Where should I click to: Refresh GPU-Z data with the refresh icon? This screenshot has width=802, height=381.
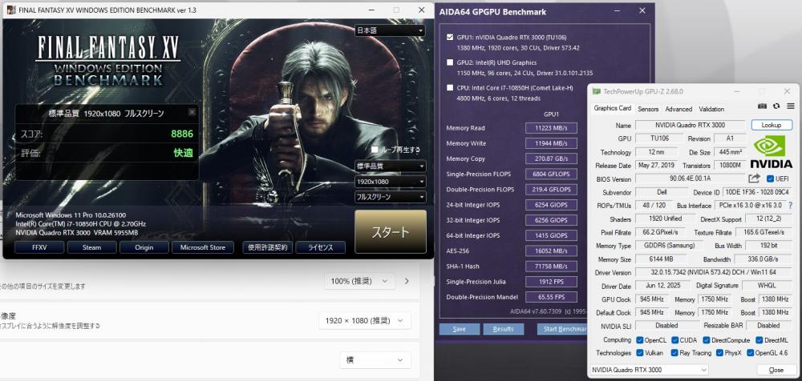(776, 106)
